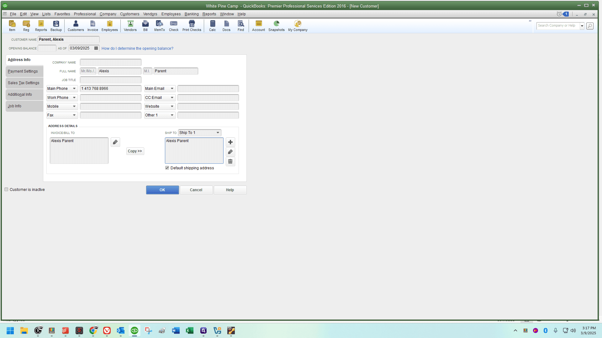Click the Company Name field
This screenshot has height=338, width=602.
coord(111,62)
